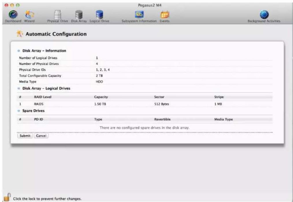Image resolution: width=293 pixels, height=202 pixels.
Task: Collapse Disk Array – Information section
Action: tap(18, 51)
